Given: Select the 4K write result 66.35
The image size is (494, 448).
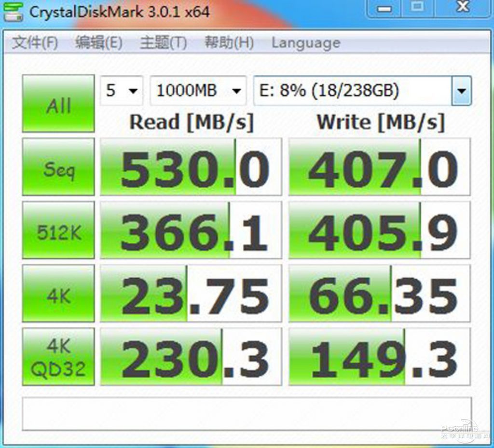Looking at the screenshot, I should (379, 294).
